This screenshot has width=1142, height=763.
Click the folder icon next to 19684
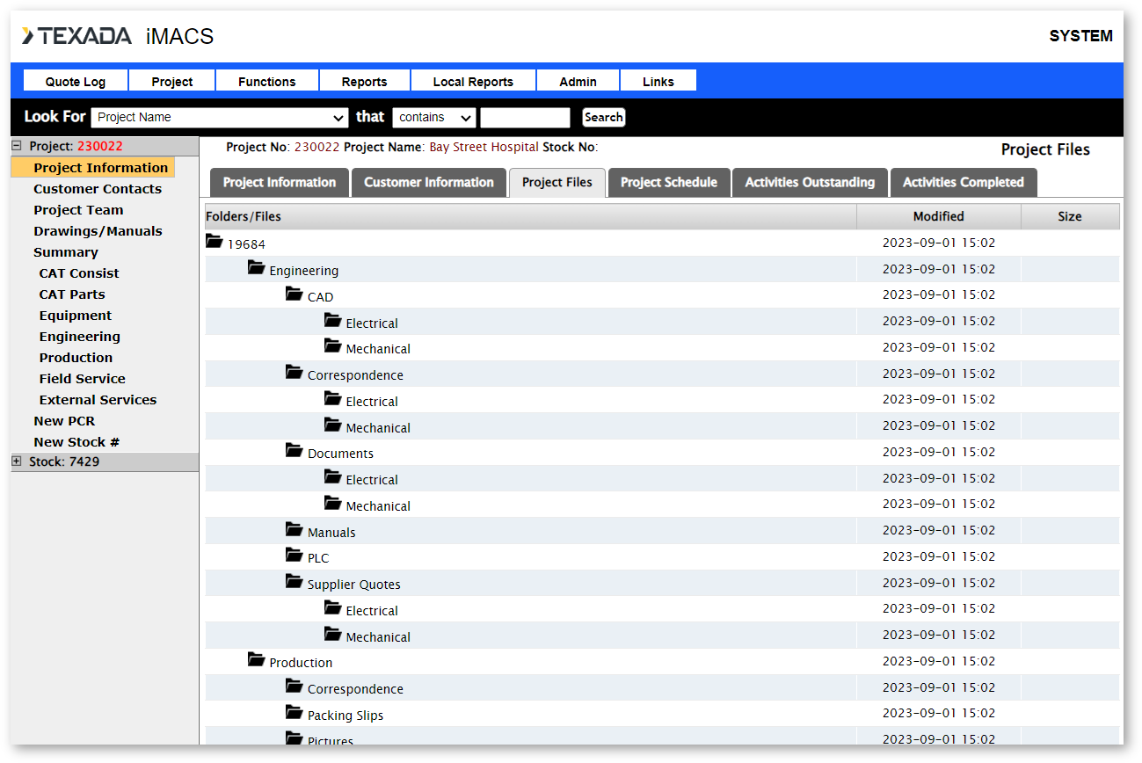215,242
